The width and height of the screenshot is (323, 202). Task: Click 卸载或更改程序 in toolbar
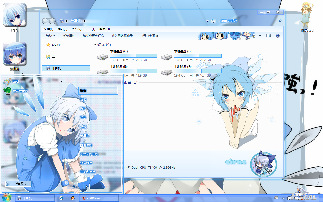(x=93, y=36)
